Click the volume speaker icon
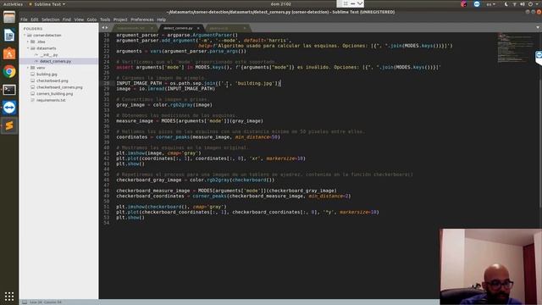542x305 pixels. (x=523, y=4)
